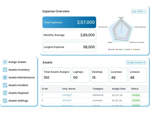
Task: Click the Licenses category cell in Anmol row
Action: (x=97, y=100)
